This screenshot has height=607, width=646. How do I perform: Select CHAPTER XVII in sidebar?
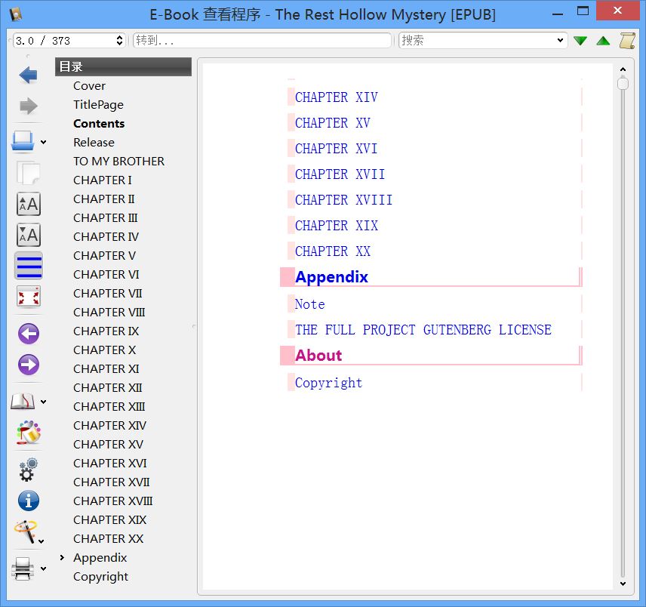pos(111,482)
